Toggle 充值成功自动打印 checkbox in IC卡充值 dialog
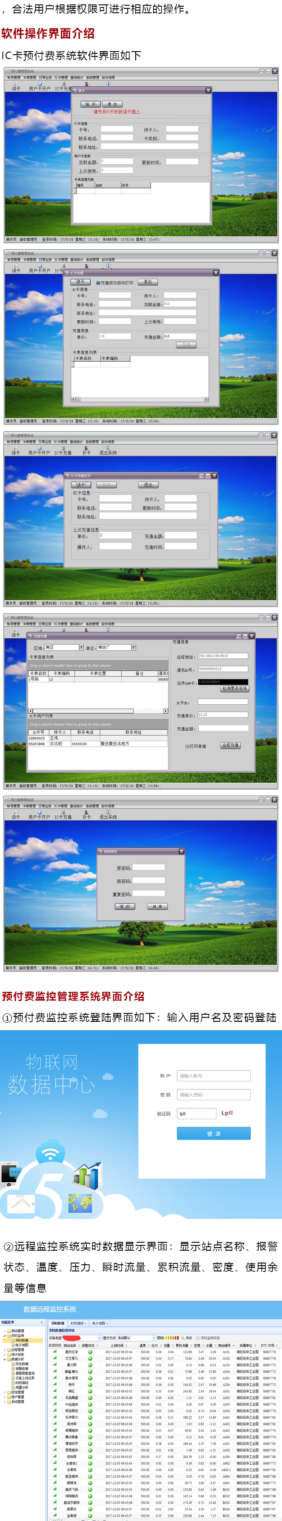This screenshot has height=1521, width=282. point(98,283)
